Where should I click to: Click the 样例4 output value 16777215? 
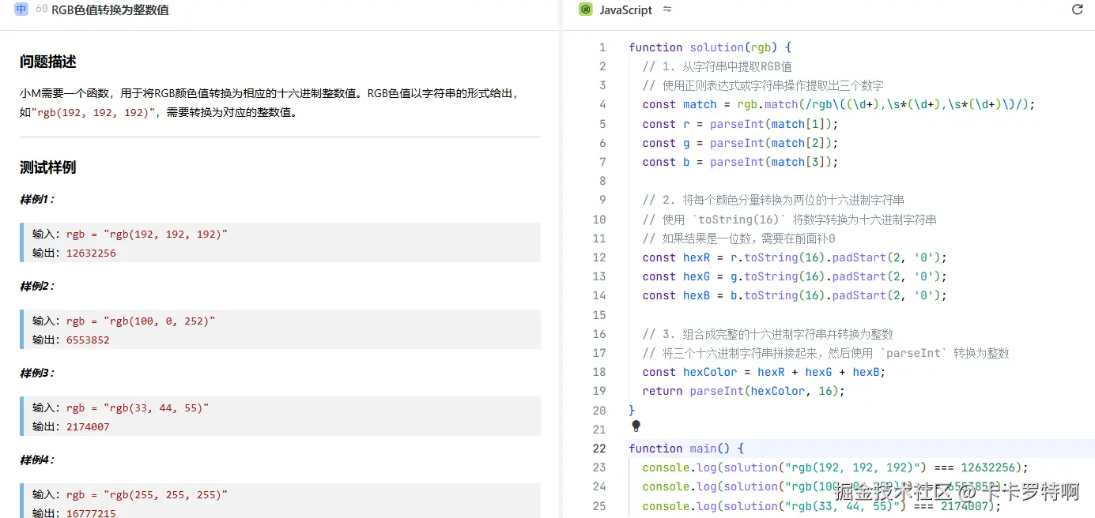tap(91, 514)
